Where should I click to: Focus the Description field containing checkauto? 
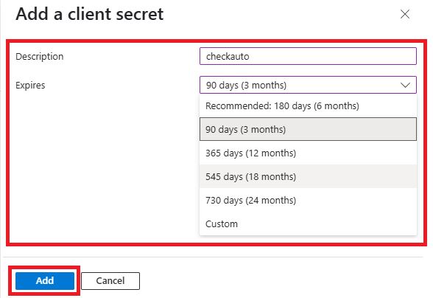click(308, 56)
